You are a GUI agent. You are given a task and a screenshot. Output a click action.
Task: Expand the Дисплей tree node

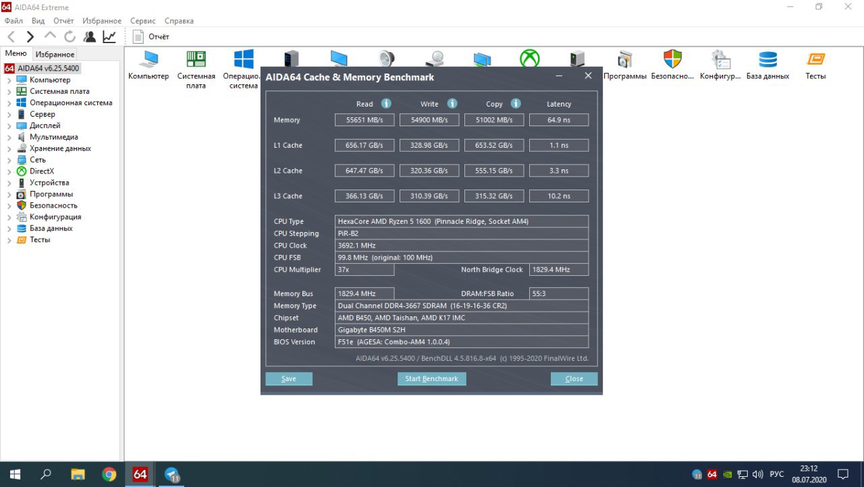[x=9, y=126]
